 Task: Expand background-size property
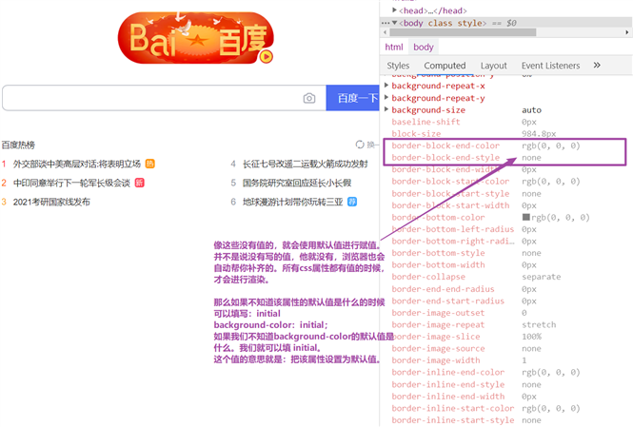coord(386,109)
